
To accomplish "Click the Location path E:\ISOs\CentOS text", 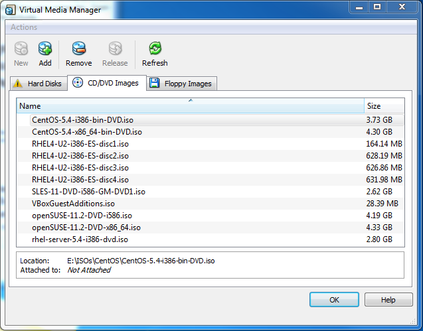I will [x=141, y=261].
